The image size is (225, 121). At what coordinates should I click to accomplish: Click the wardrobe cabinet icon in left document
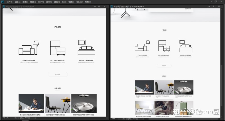[x=58, y=48]
